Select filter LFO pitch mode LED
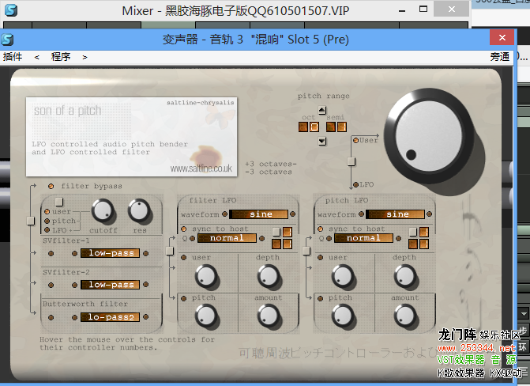The width and height of the screenshot is (530, 386). (x=183, y=299)
